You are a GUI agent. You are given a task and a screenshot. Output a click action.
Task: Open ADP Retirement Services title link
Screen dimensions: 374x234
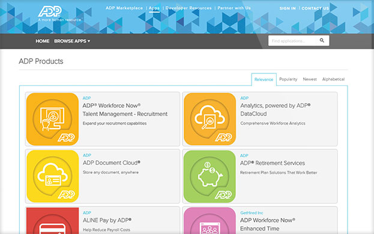click(273, 163)
